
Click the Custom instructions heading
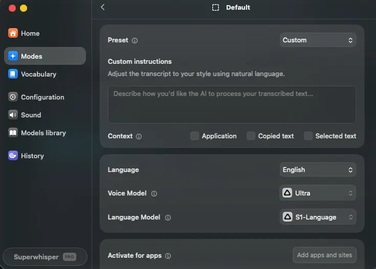point(140,61)
